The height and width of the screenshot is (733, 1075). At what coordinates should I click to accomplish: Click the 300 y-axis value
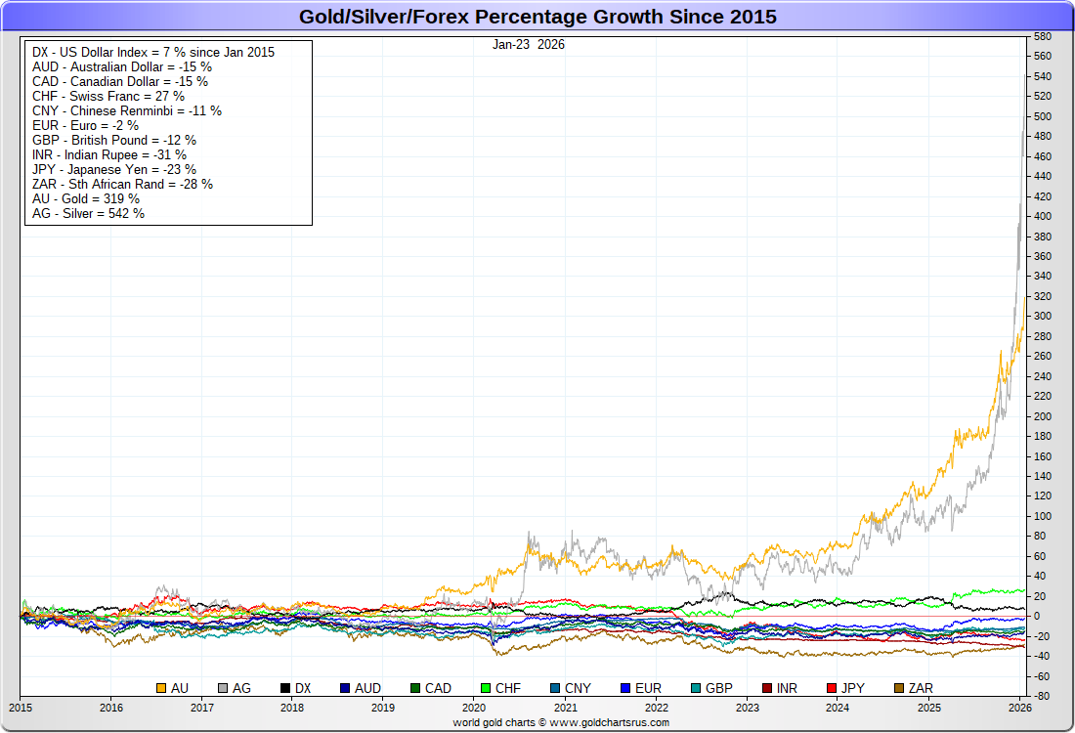coord(1042,316)
